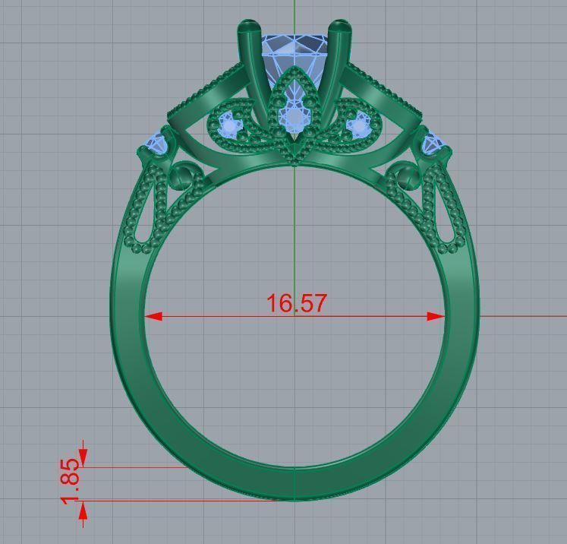Viewport: 567px width, 544px height.
Task: Select the 1.85 thickness dimension text
Action: coord(70,481)
